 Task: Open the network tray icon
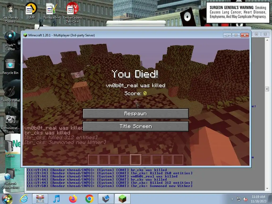tap(239, 199)
